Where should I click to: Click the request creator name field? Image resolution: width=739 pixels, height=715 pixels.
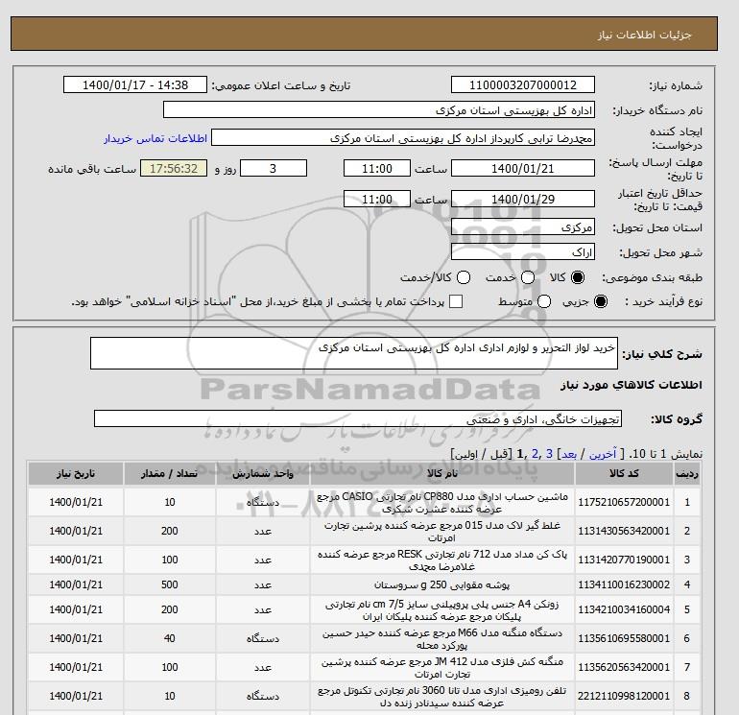coord(403,137)
